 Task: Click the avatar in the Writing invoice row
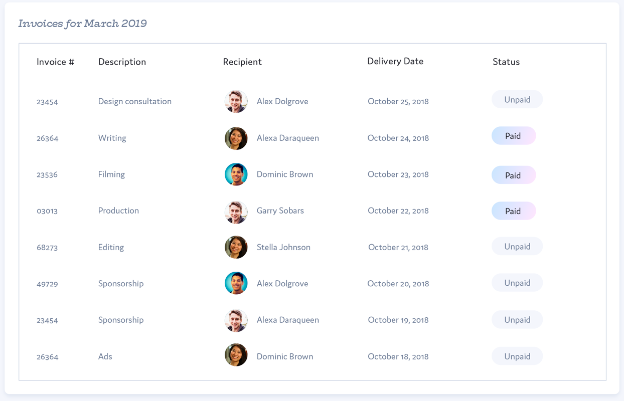click(236, 138)
